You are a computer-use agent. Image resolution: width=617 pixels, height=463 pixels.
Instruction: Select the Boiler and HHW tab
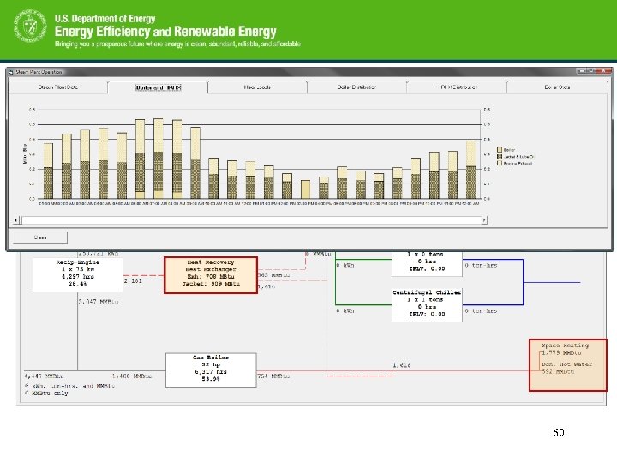pos(158,87)
